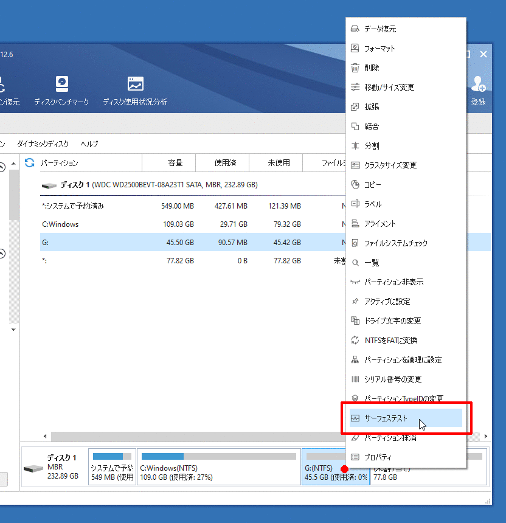This screenshot has height=523, width=506.
Task: Click the left panel scroll down arrow
Action: [13, 330]
